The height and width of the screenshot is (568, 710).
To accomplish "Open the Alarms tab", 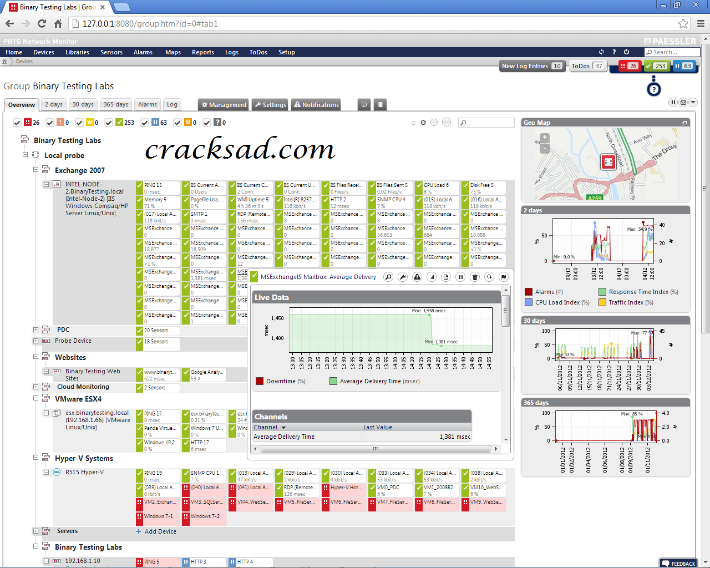I will click(148, 104).
